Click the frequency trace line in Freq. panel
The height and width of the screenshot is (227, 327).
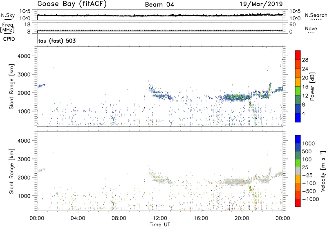pos(160,31)
